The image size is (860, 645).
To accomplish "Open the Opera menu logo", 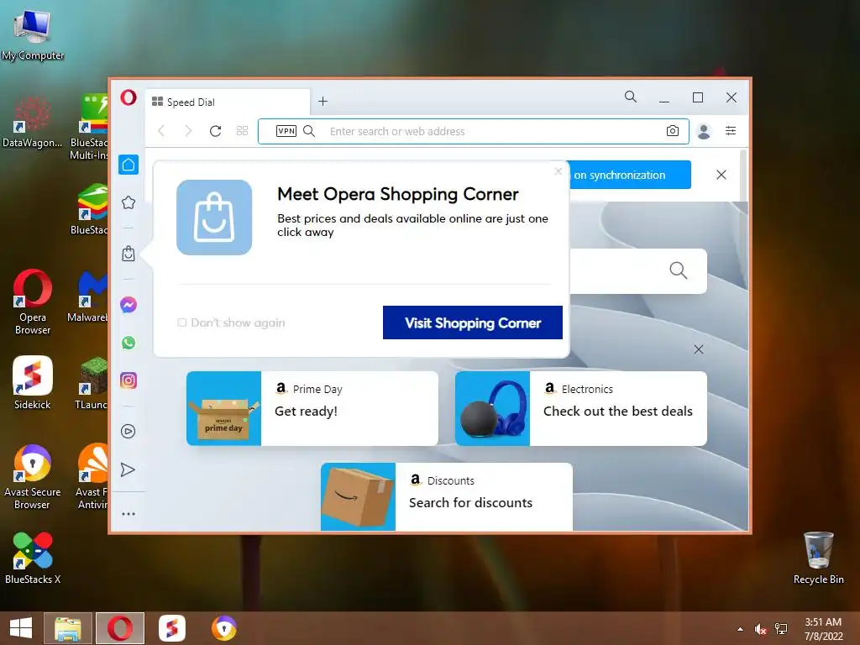I will point(128,98).
